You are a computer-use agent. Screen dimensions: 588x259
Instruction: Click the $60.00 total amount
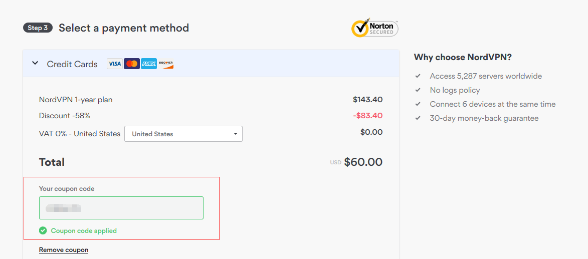pyautogui.click(x=363, y=162)
